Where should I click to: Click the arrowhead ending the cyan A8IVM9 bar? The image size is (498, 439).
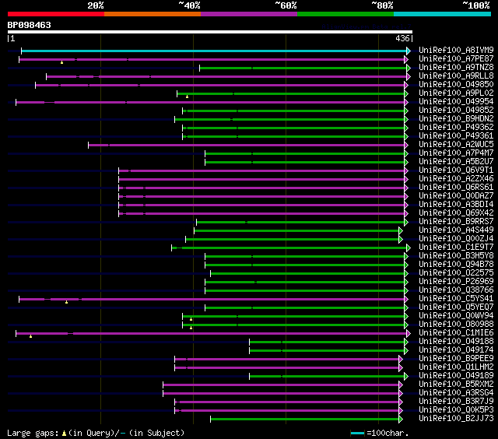click(x=407, y=51)
